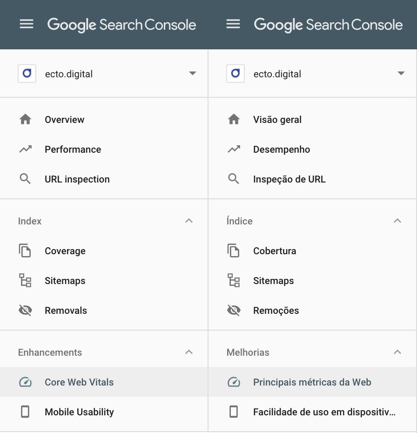
Task: Open Facilidade de uso em dispositivos
Action: [324, 412]
